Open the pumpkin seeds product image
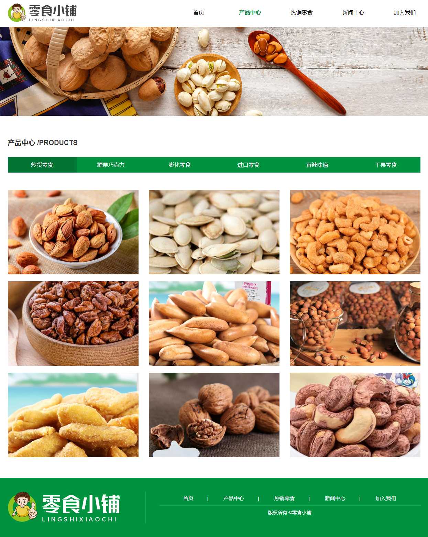 214,232
